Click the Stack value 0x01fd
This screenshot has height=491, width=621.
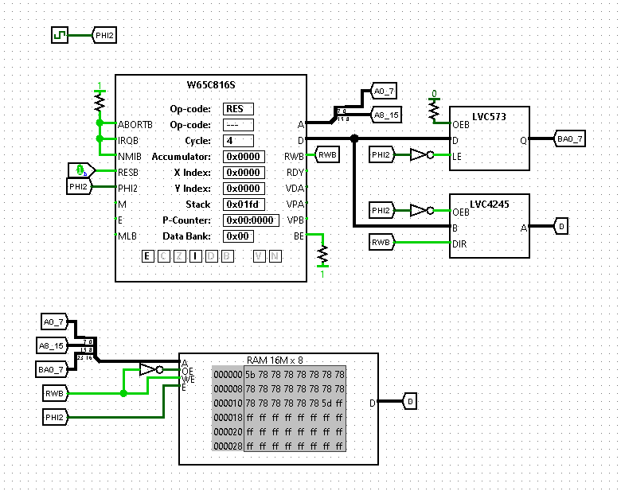pos(244,205)
